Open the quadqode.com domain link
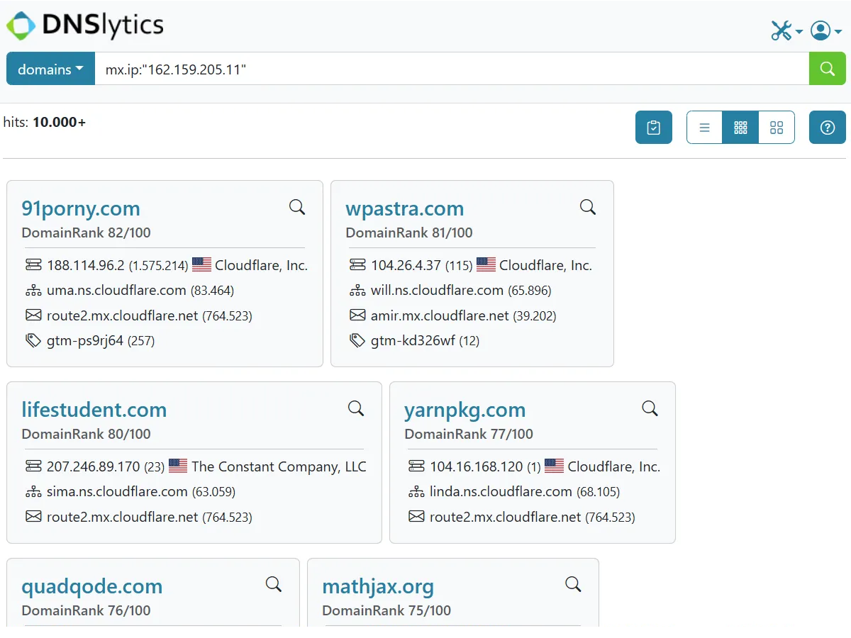This screenshot has width=851, height=638. pos(92,586)
